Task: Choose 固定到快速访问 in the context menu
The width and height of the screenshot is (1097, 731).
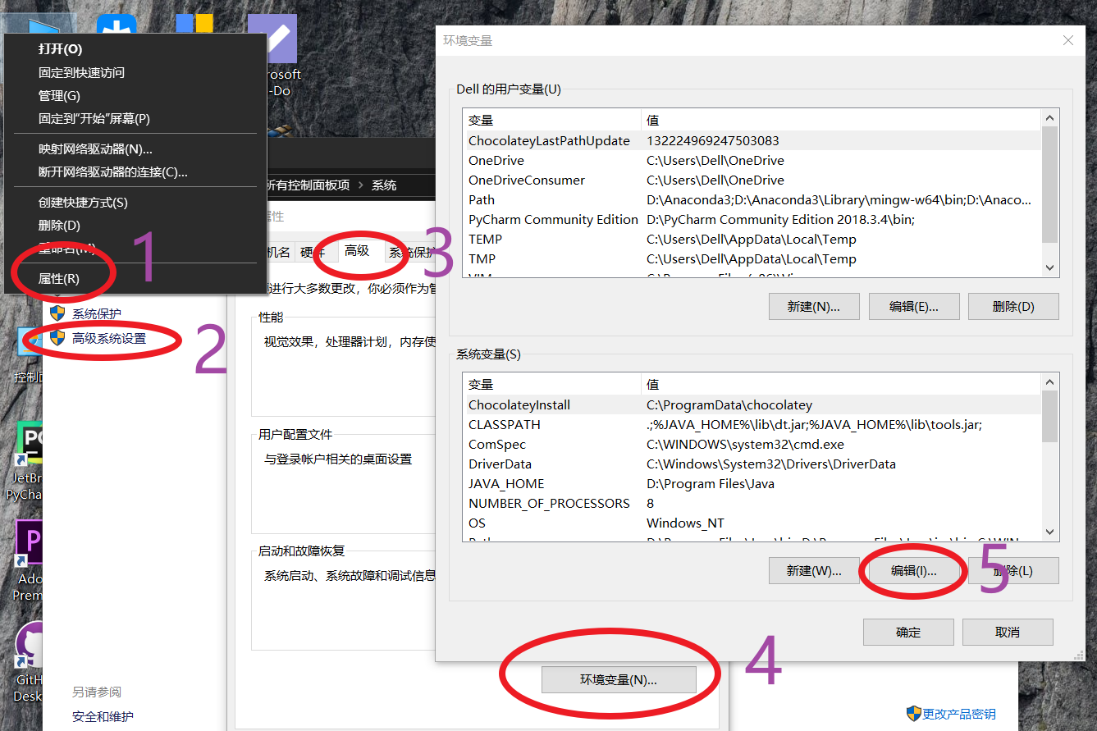Action: point(82,72)
